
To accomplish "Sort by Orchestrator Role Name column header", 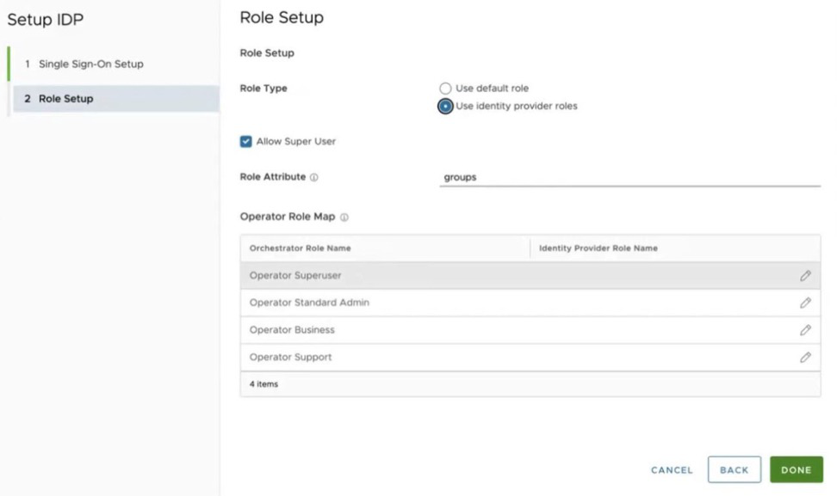I will pos(301,248).
